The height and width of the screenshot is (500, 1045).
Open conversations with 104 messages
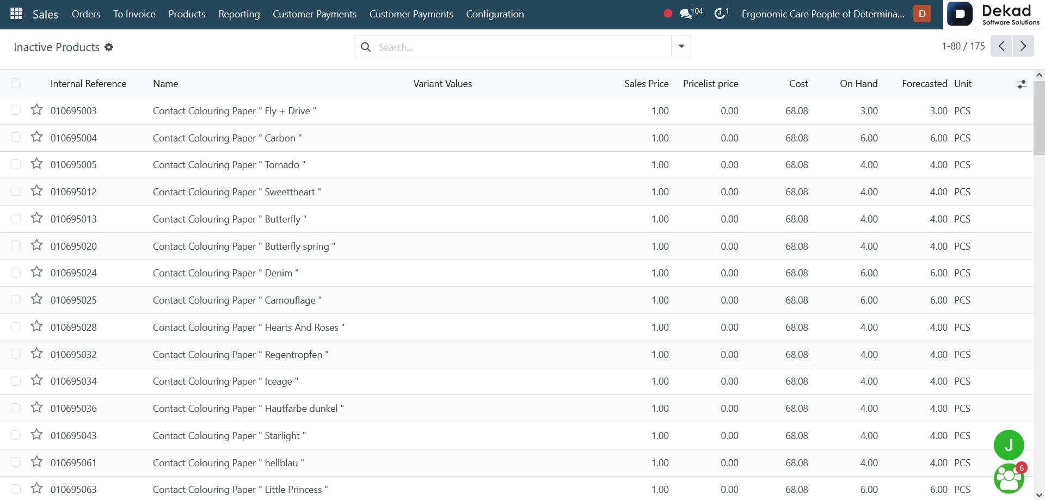pyautogui.click(x=691, y=13)
